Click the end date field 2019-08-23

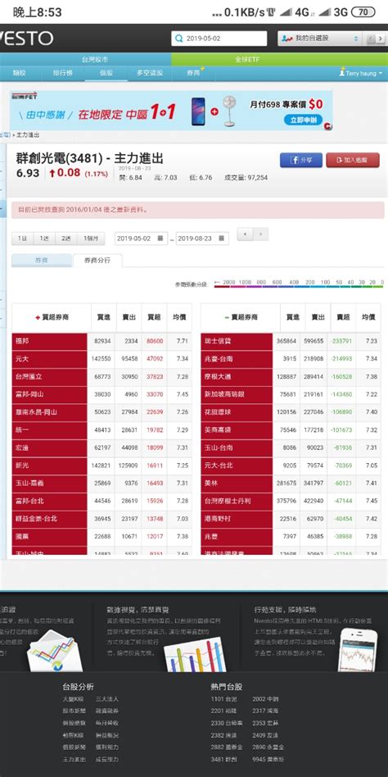pyautogui.click(x=202, y=239)
